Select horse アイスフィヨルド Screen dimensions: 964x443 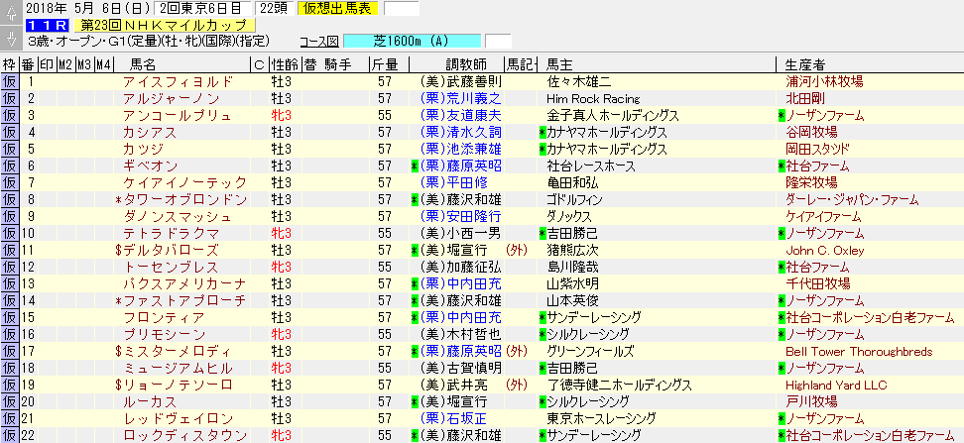pyautogui.click(x=179, y=81)
